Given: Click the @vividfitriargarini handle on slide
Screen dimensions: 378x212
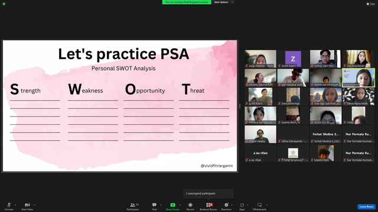Looking at the screenshot, I should point(217,165).
